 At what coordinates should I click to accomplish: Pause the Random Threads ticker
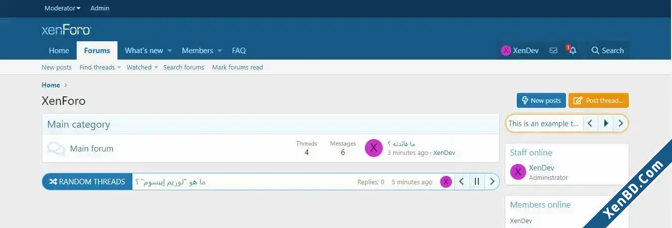tap(477, 182)
